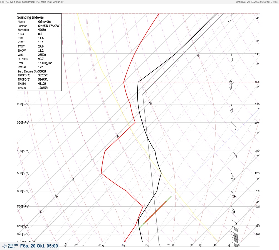Click the CTOT value 11.6
This screenshot has height=250, width=279.
pos(41,38)
